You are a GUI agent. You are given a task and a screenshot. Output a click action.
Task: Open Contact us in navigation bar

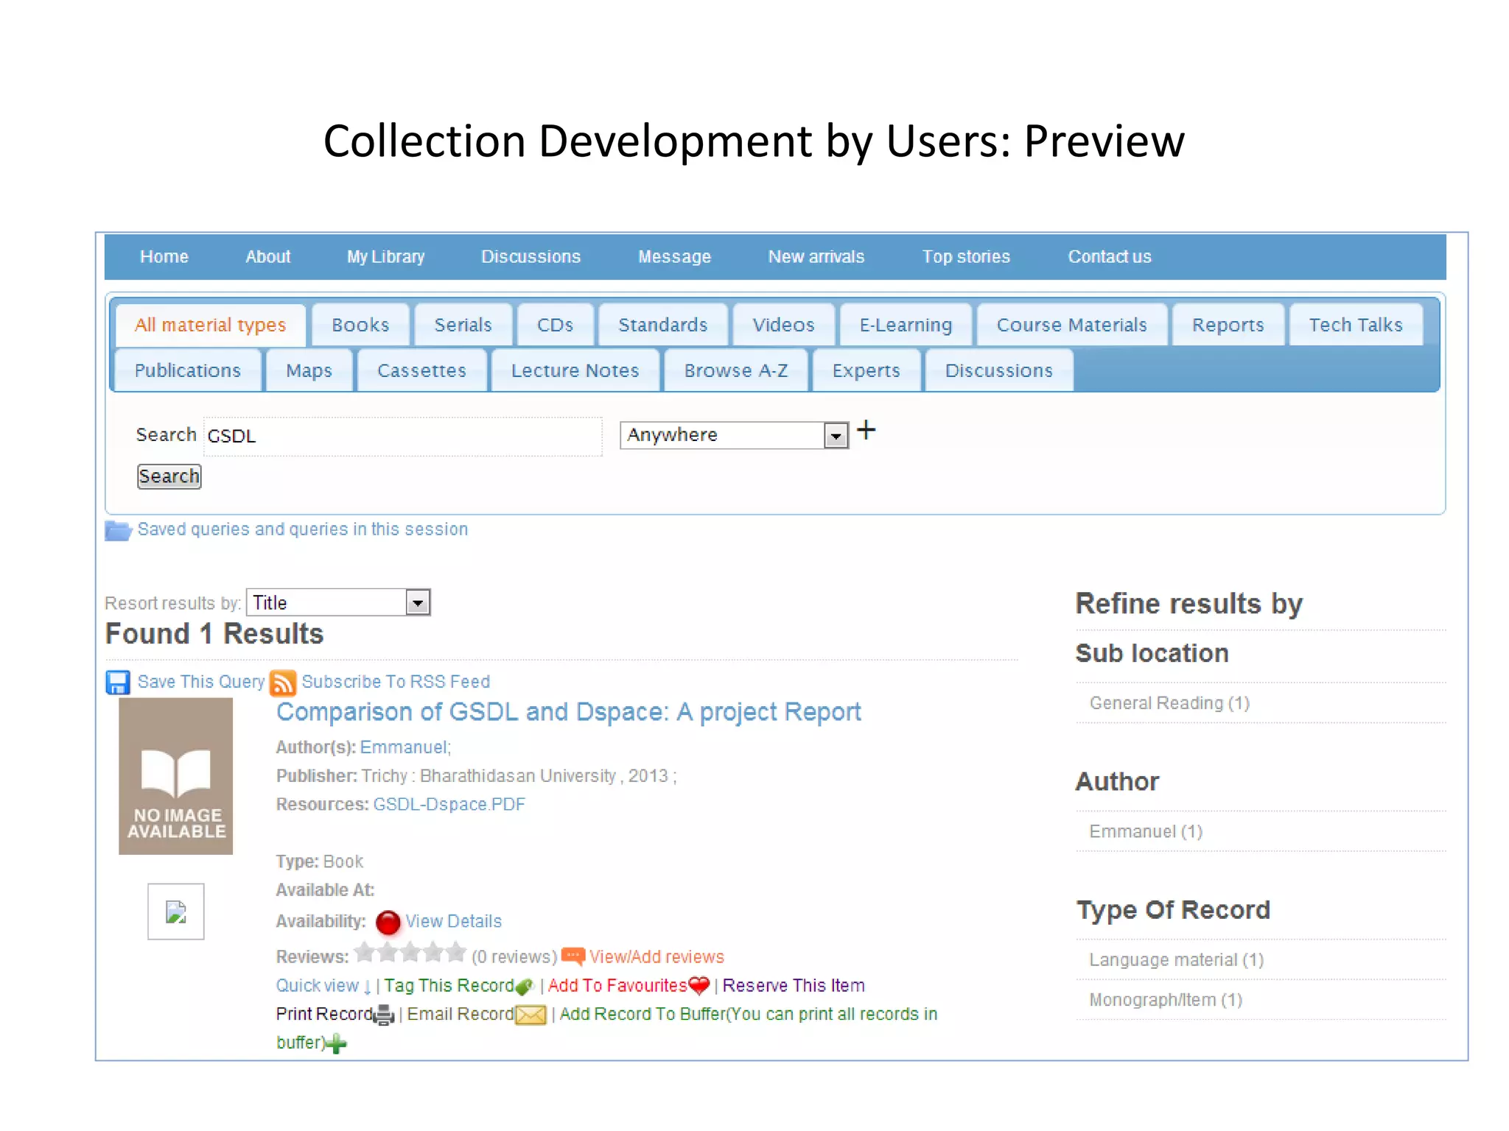tap(1110, 257)
